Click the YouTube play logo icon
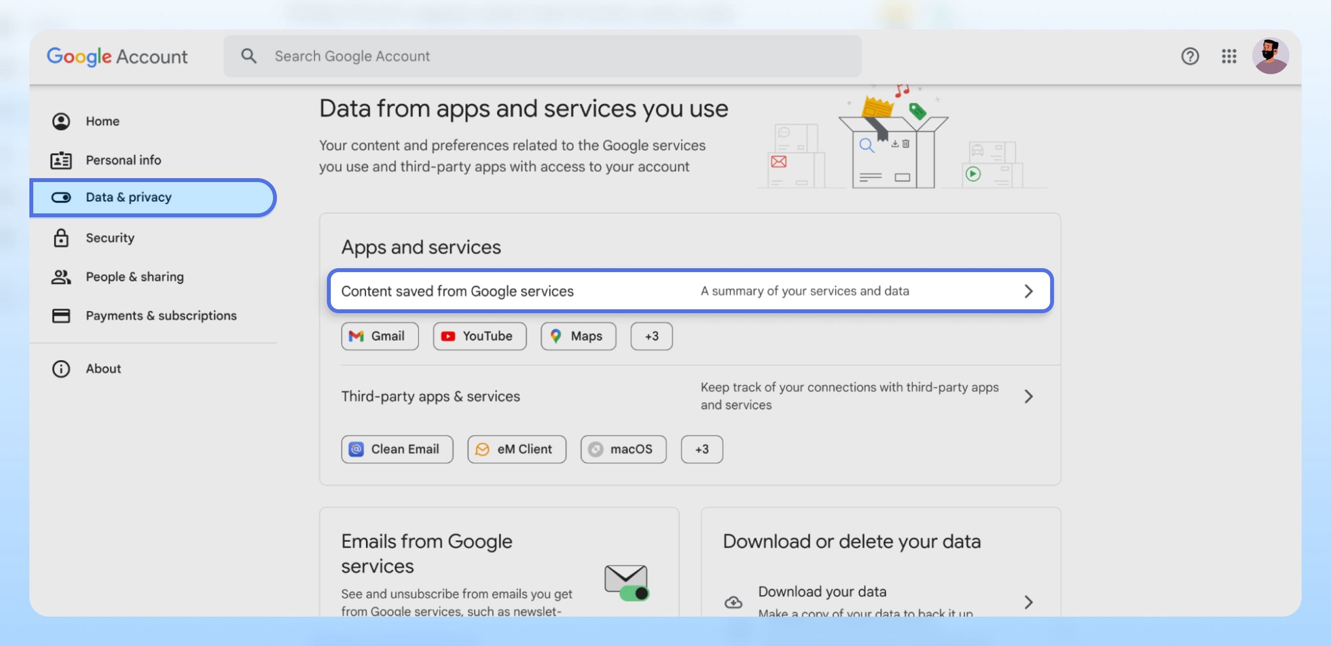1331x646 pixels. coord(448,336)
